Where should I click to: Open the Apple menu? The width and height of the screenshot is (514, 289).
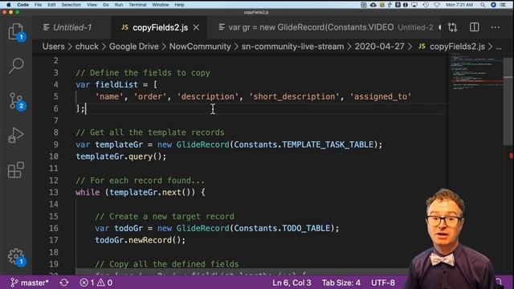pos(9,5)
